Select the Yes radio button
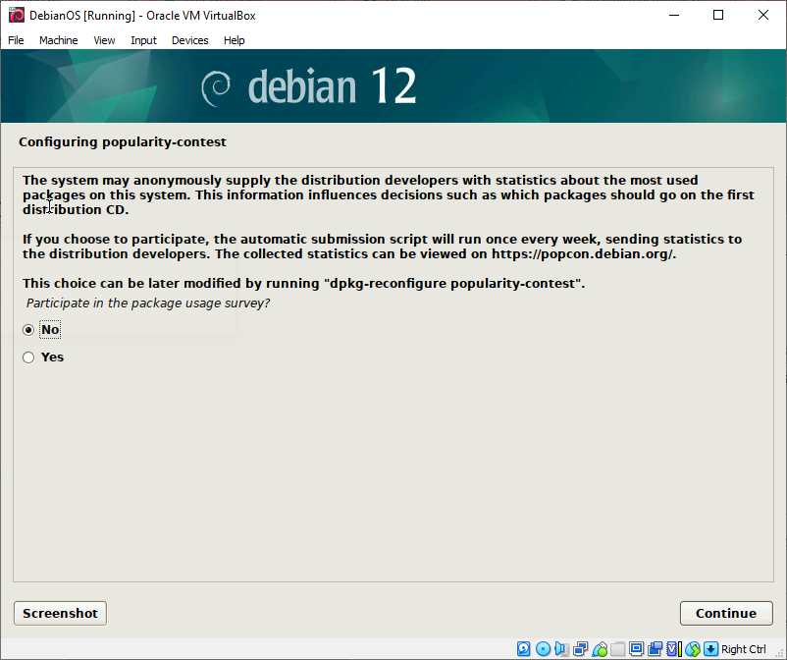Image resolution: width=787 pixels, height=660 pixels. click(28, 357)
